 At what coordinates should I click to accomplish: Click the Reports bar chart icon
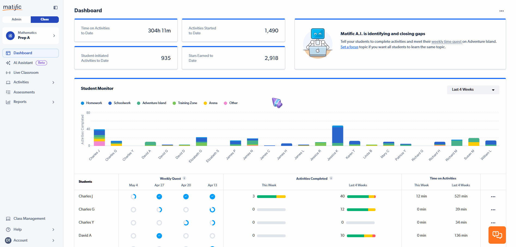[x=8, y=102]
